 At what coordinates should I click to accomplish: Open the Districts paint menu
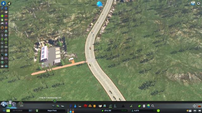(62, 106)
